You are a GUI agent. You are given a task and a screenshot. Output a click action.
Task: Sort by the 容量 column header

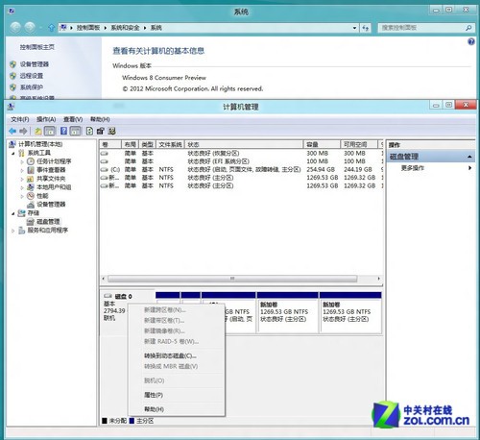click(322, 144)
